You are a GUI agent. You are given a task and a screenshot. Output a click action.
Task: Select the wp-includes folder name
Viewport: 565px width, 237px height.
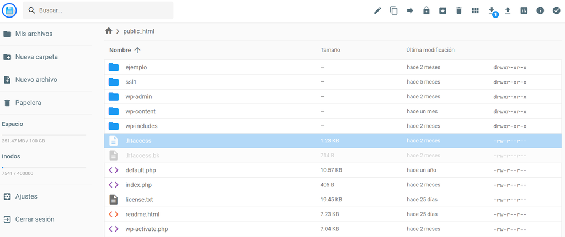pyautogui.click(x=141, y=126)
